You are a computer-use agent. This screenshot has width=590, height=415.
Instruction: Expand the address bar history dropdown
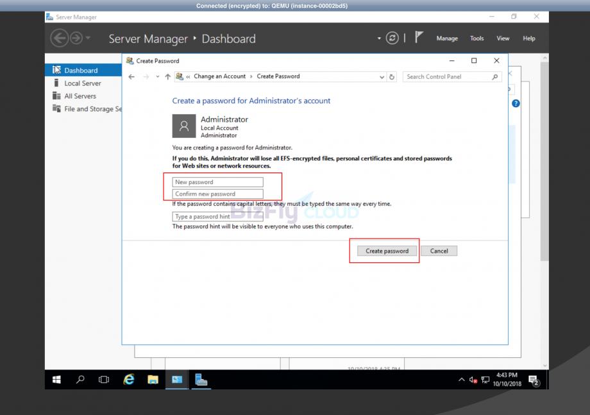(382, 77)
